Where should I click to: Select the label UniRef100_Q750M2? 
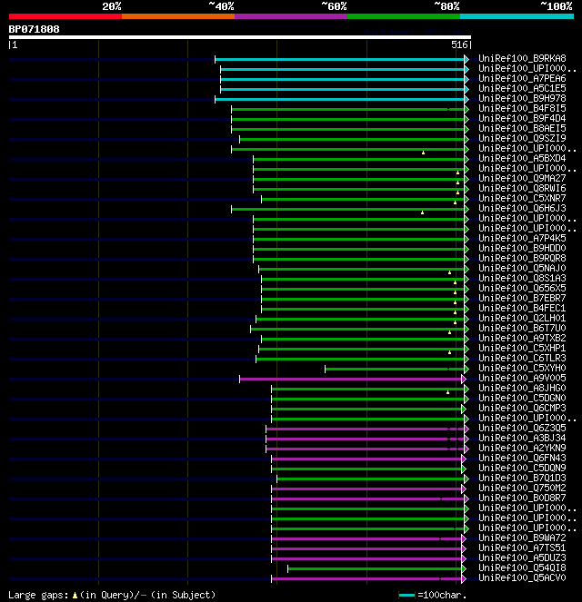pos(522,488)
